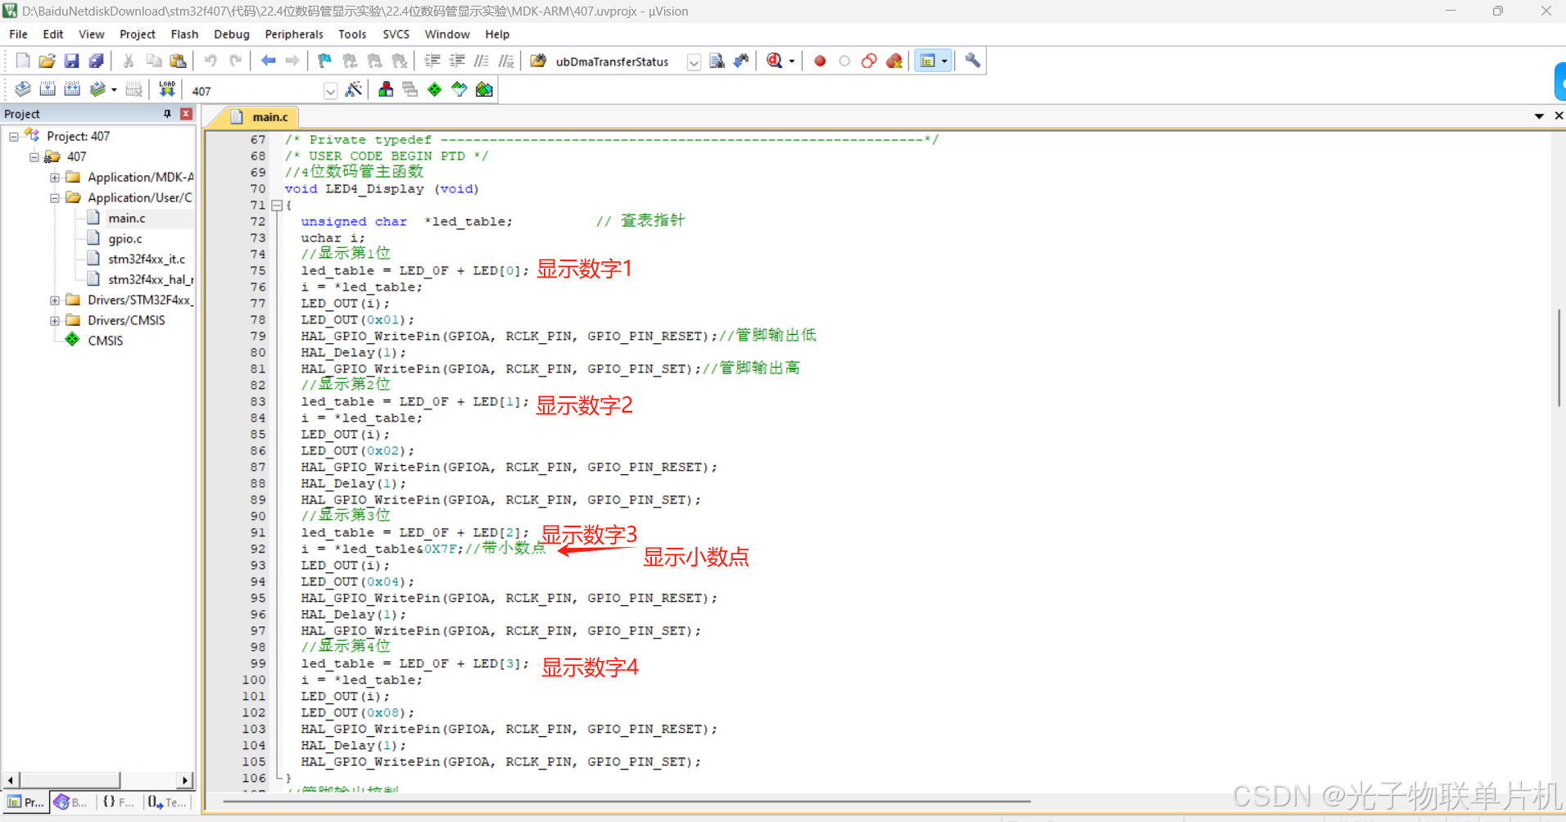Screen dimensions: 1566x822
Task: Close the Project panel
Action: (186, 114)
